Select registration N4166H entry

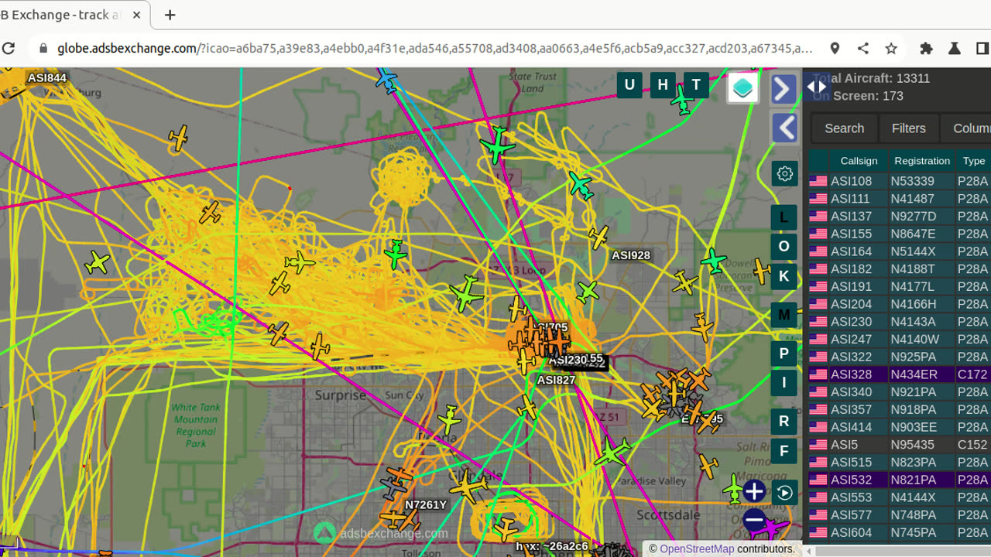913,304
